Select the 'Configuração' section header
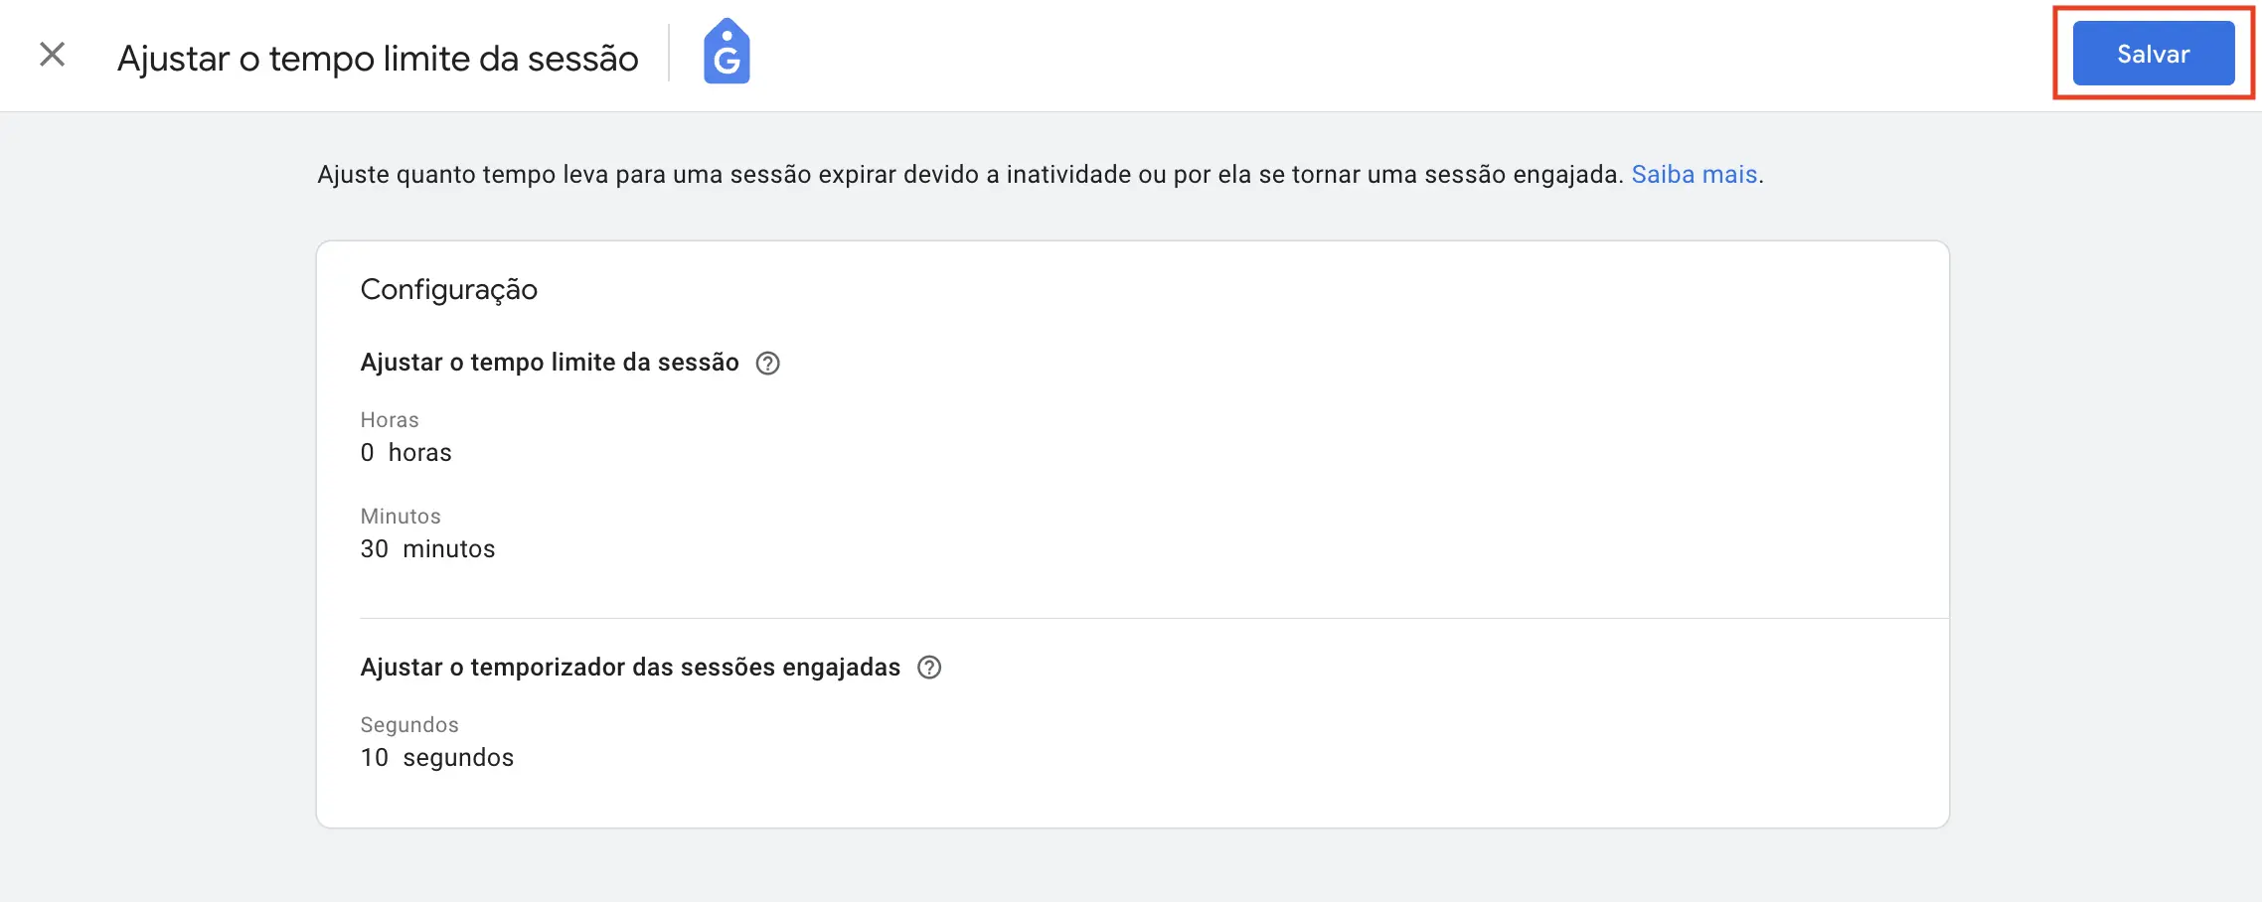2262x902 pixels. coord(449,289)
